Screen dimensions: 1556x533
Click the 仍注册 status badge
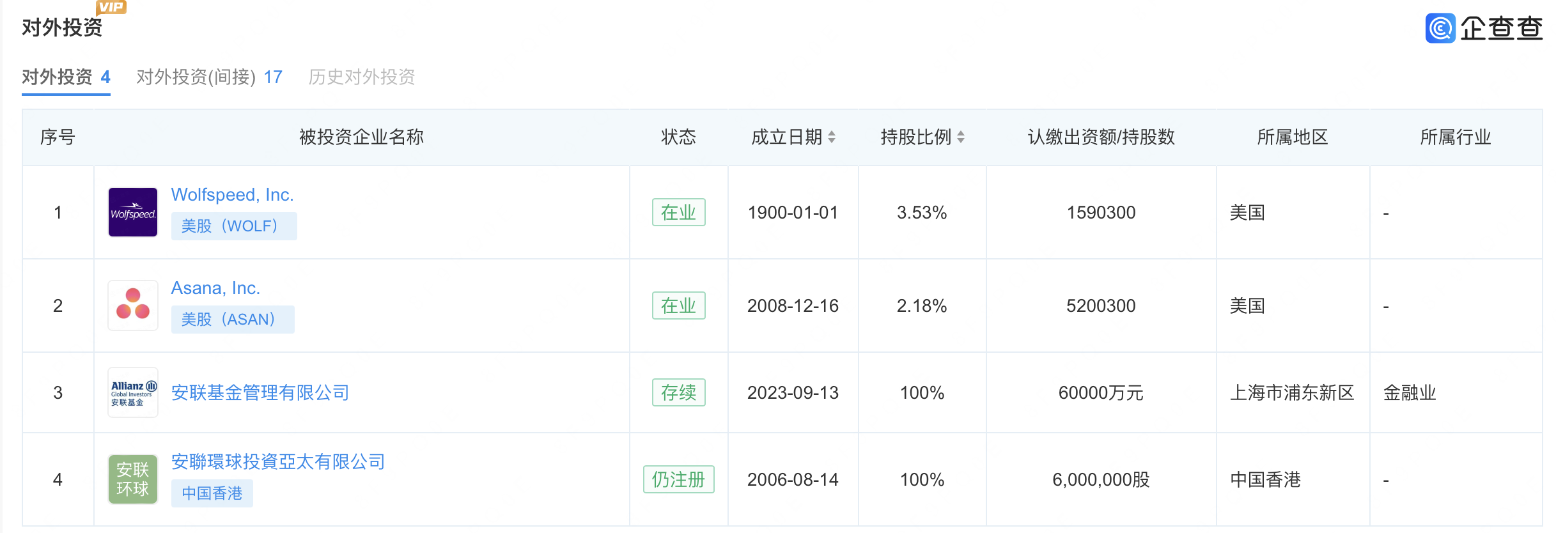coord(678,479)
